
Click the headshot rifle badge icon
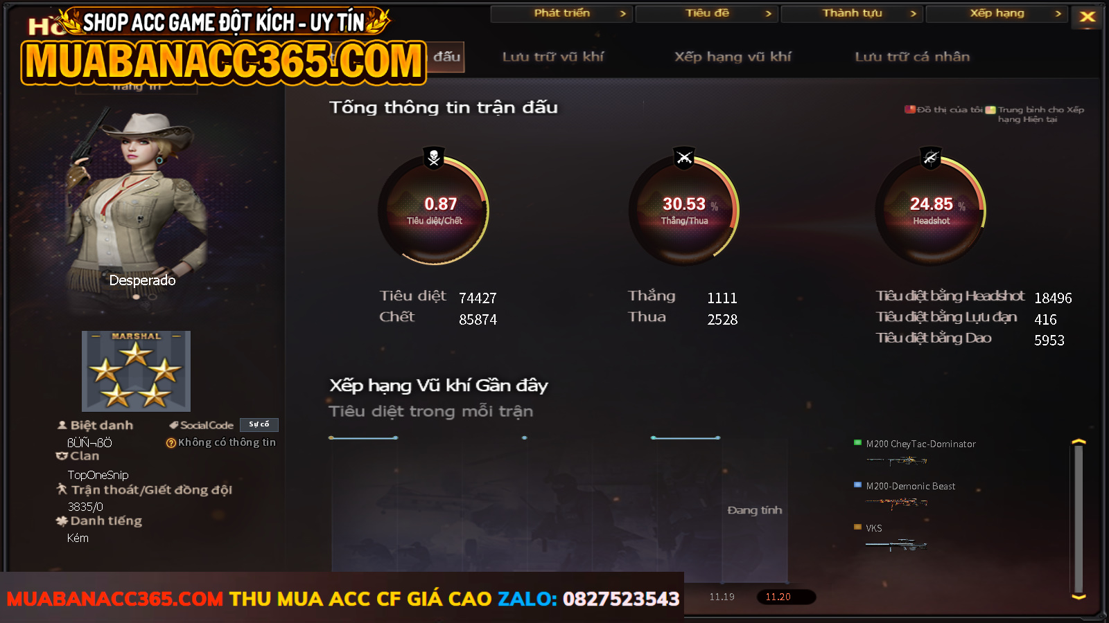pos(931,158)
